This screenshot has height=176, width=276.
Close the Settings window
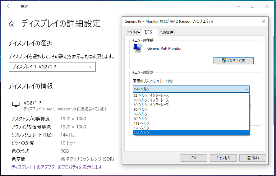click(x=267, y=6)
